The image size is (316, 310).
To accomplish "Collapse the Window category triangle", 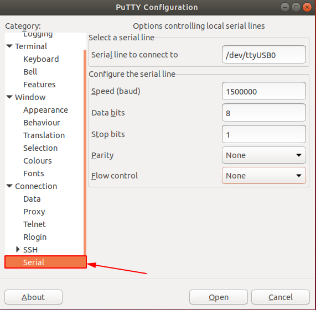I will point(9,97).
